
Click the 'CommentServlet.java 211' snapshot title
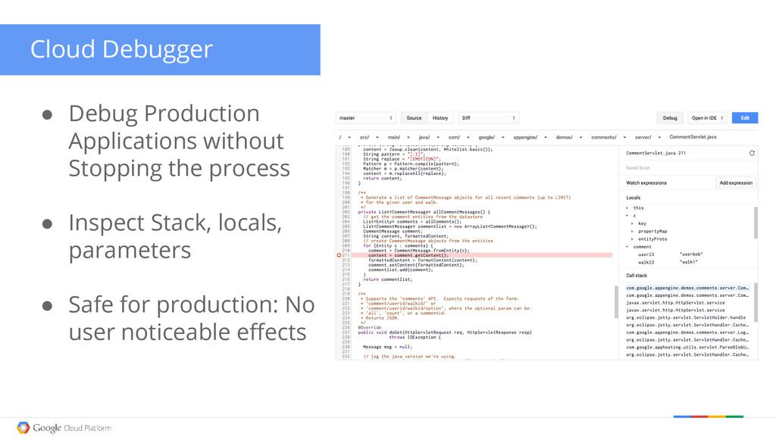pos(656,153)
